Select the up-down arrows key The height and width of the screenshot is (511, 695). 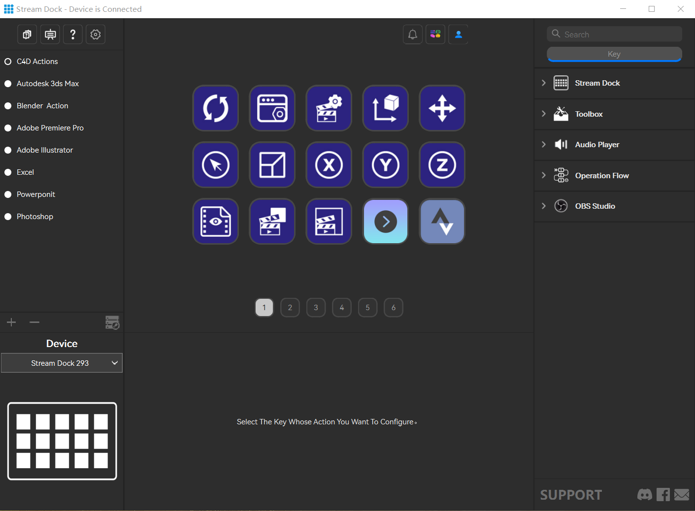[x=442, y=222]
